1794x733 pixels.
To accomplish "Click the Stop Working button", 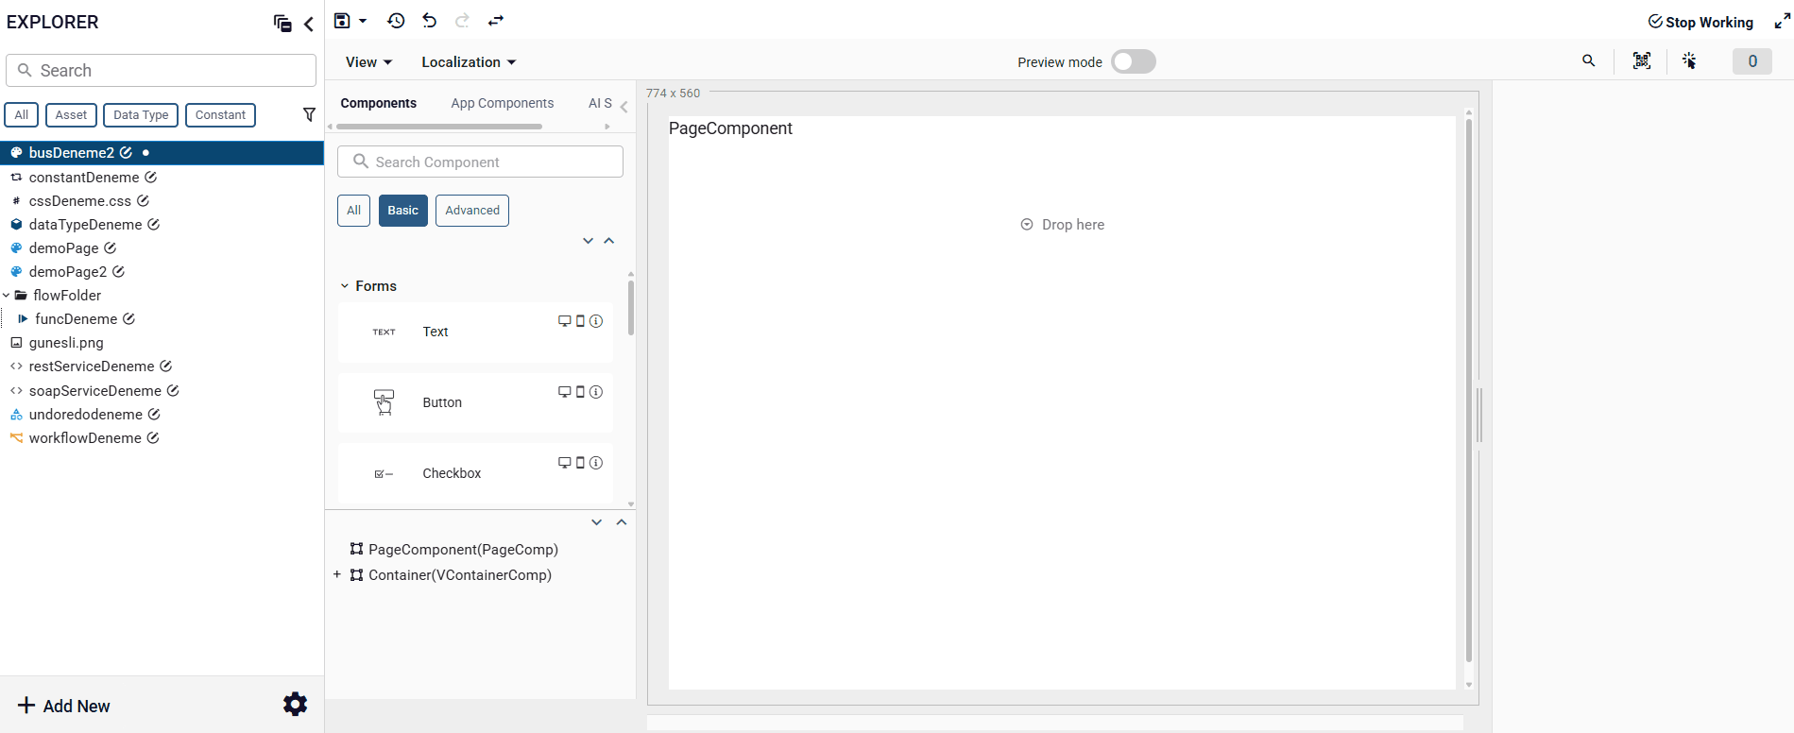I will (1700, 22).
